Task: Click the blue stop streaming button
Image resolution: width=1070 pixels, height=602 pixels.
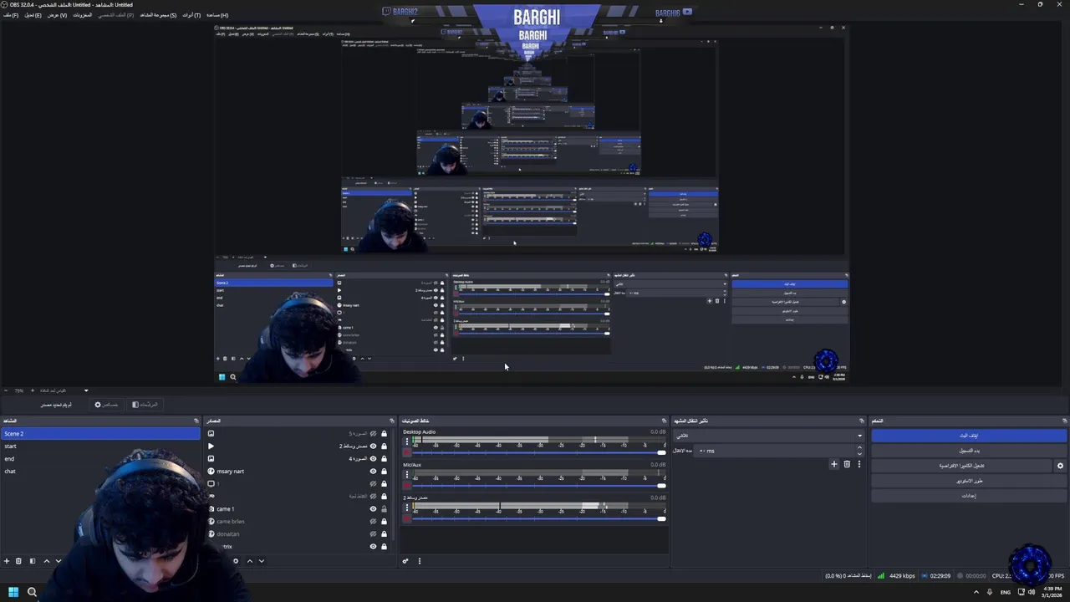Action: 969,436
